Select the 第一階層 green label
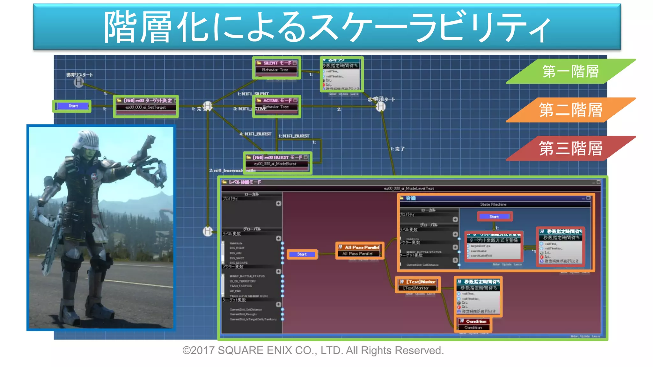The width and height of the screenshot is (653, 367). tap(570, 71)
